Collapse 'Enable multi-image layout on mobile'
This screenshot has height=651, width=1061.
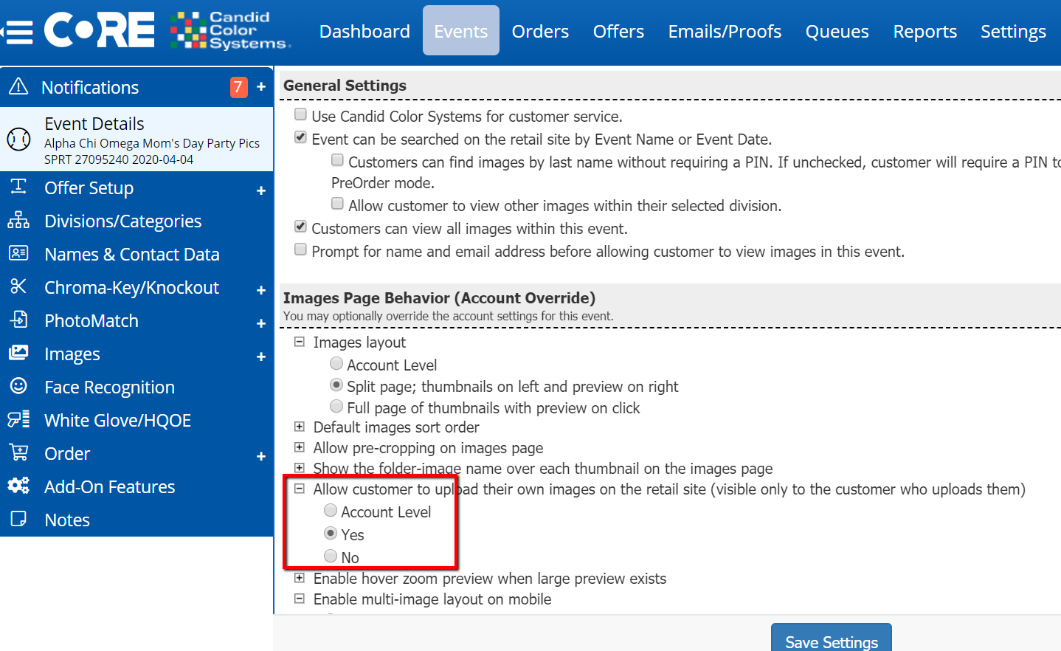pos(300,598)
